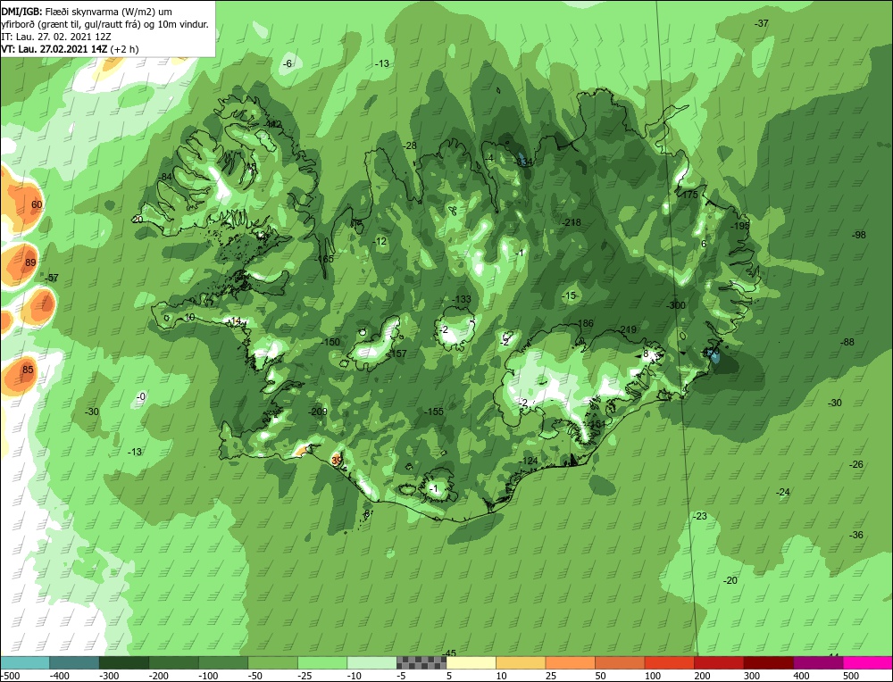Click the "-500" legend label
The image size is (893, 682).
11,676
